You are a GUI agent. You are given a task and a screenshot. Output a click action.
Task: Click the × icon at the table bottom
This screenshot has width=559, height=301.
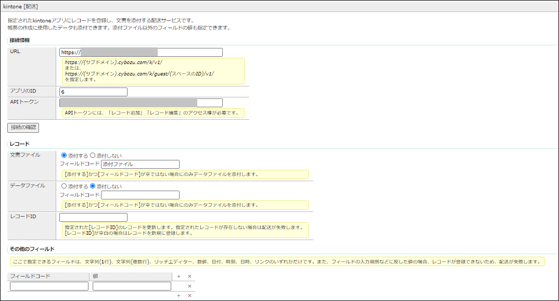pos(189,295)
